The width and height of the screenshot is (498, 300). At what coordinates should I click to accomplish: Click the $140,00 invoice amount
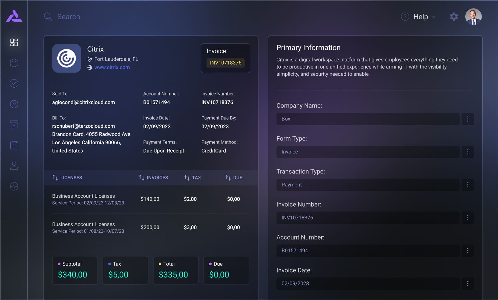(150, 199)
